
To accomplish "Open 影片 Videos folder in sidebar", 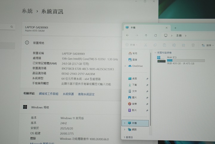I will 133,110.
